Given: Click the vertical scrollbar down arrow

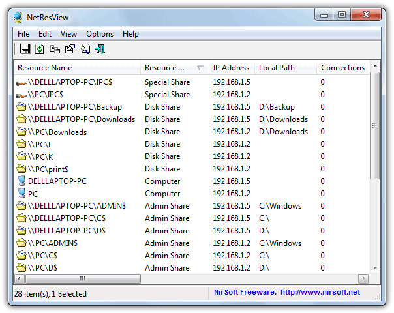Looking at the screenshot, I should pos(375,267).
